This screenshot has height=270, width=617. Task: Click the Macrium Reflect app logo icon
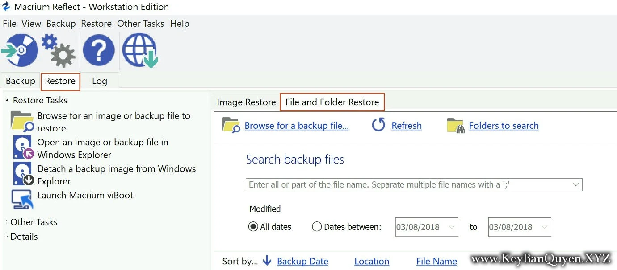tap(6, 7)
